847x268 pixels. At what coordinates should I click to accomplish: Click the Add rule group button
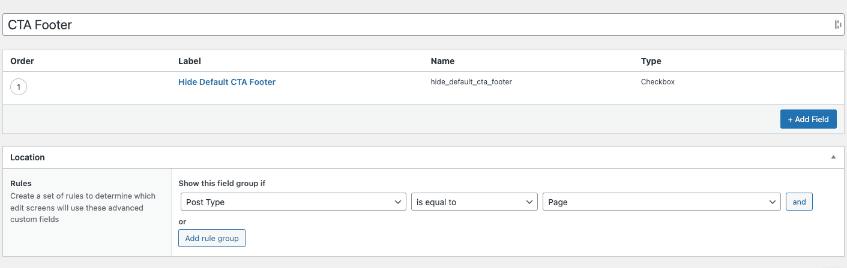click(212, 238)
